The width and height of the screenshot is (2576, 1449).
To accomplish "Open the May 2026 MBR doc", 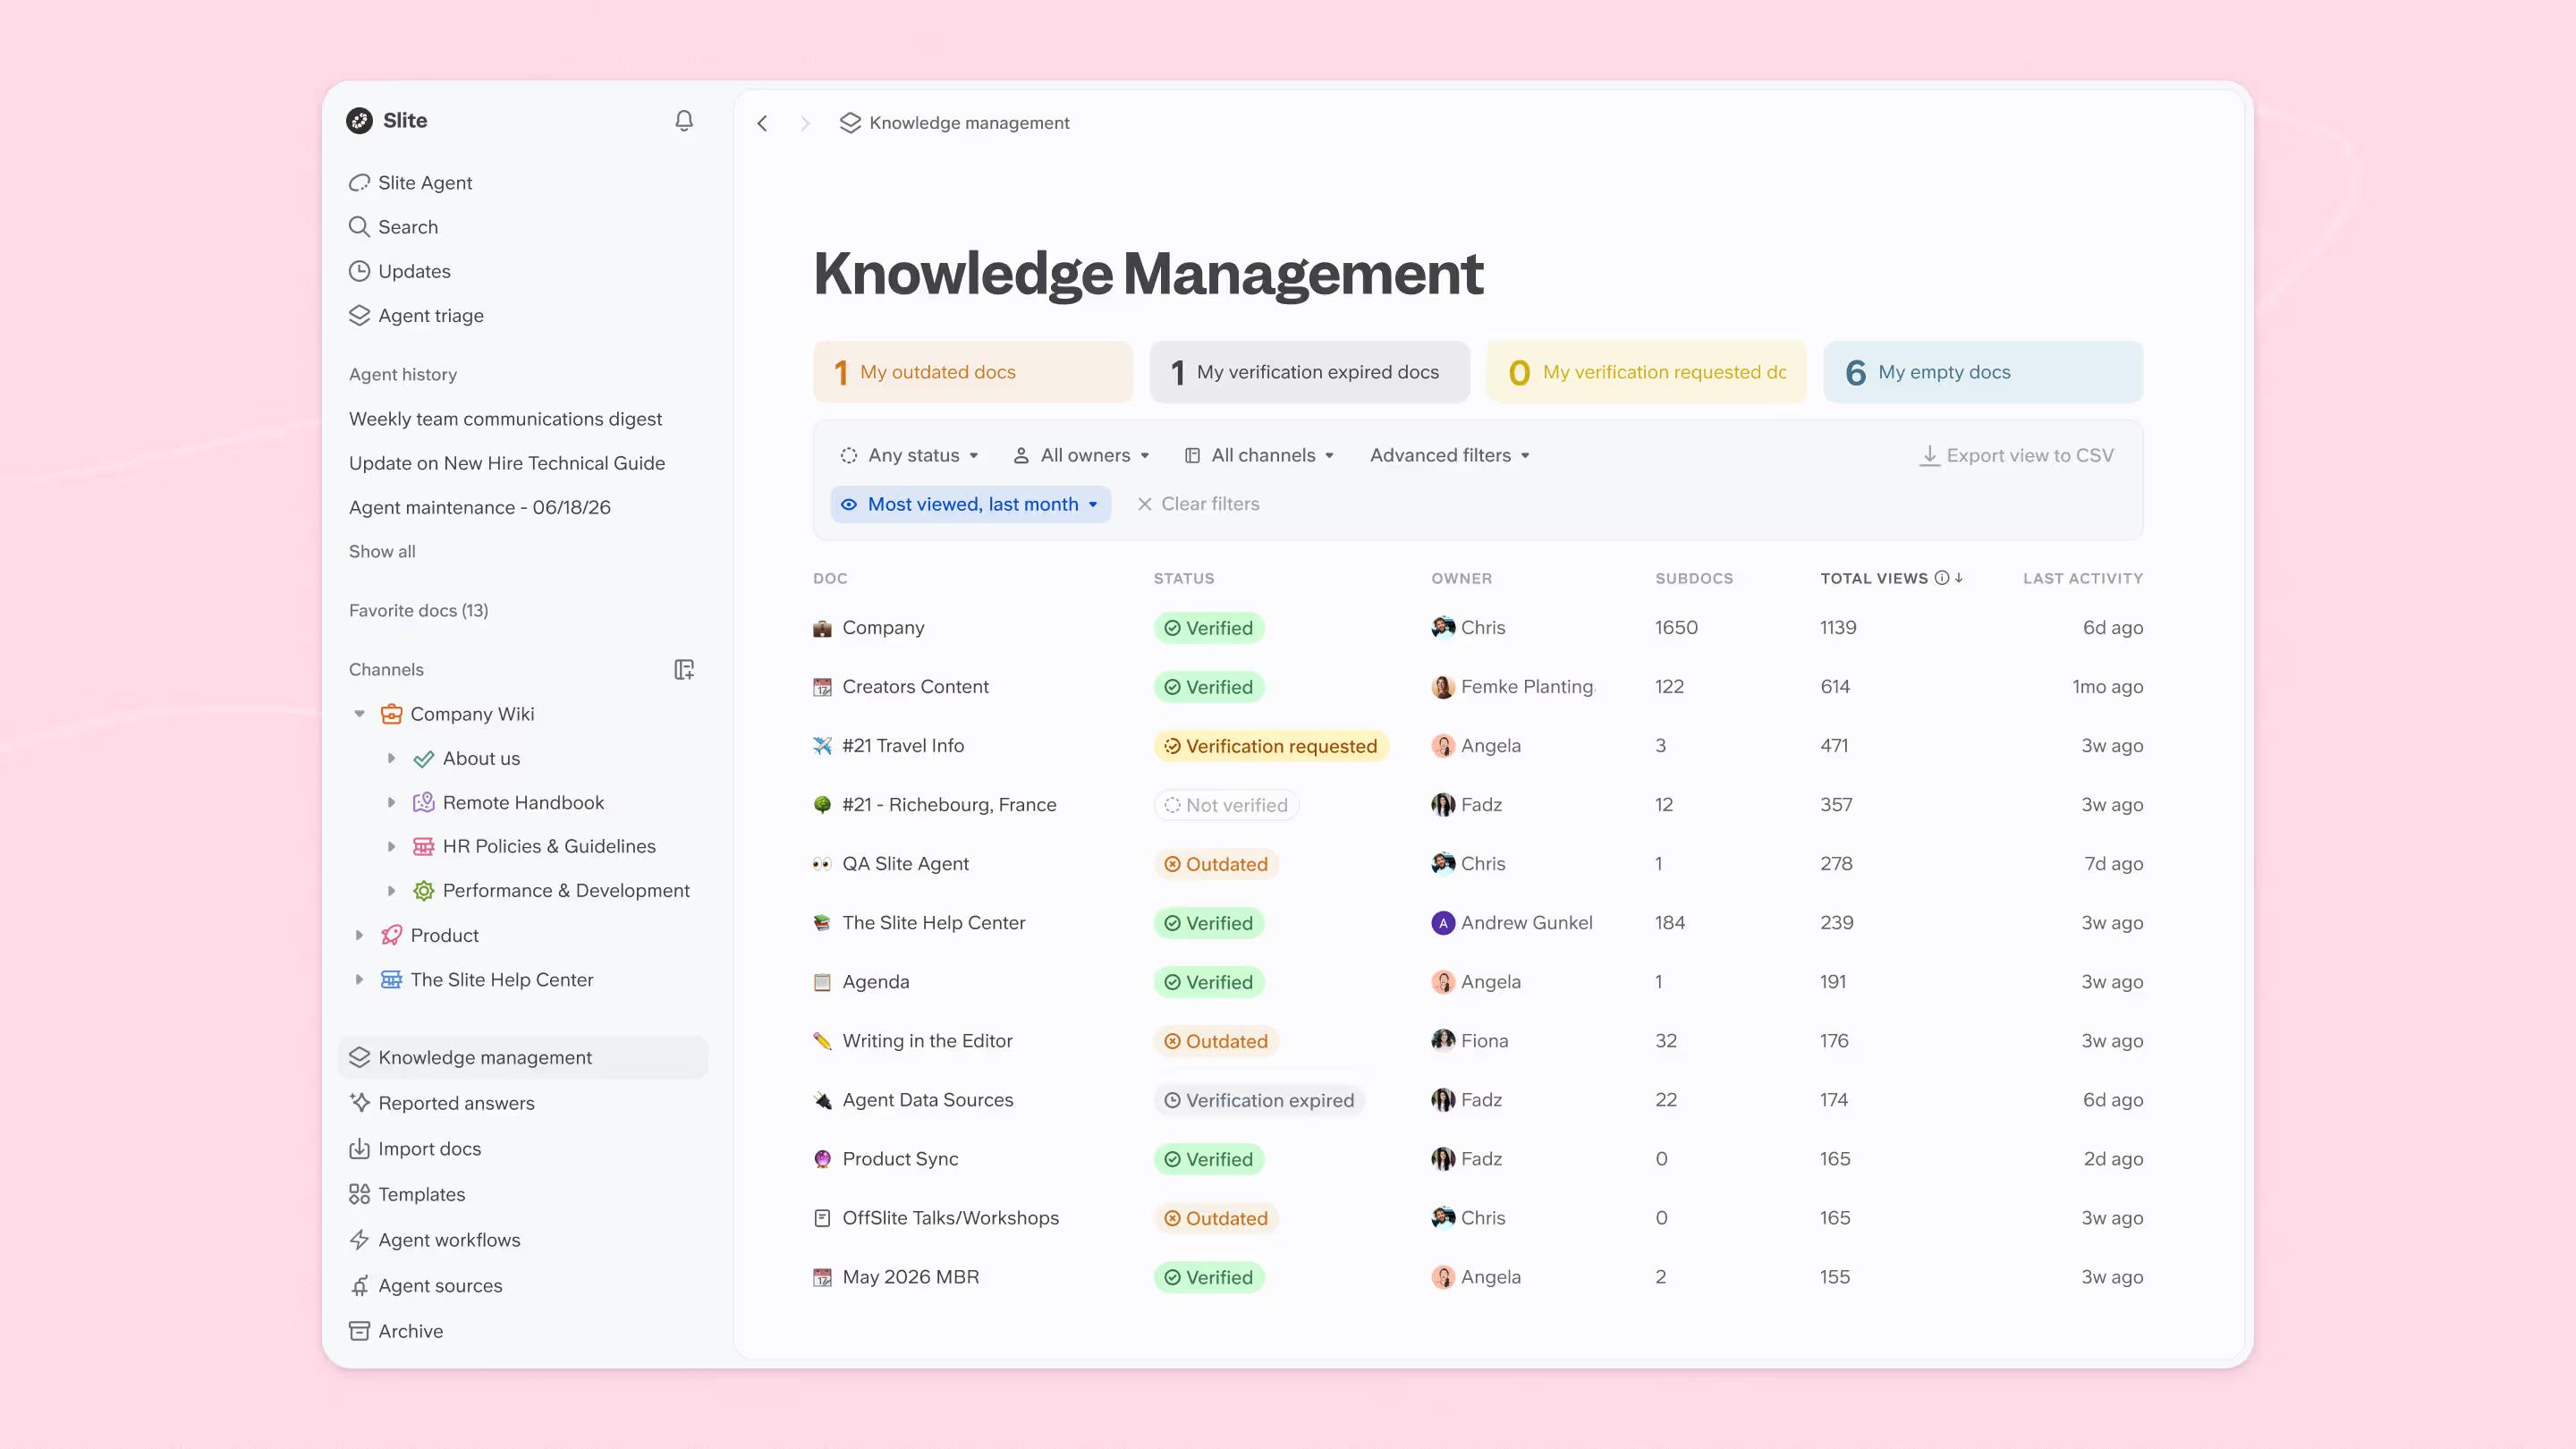I will pos(910,1277).
